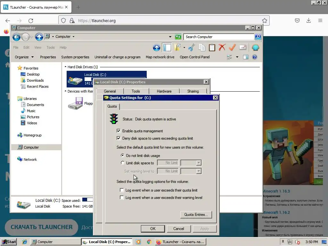Image resolution: width=328 pixels, height=246 pixels.
Task: Click Firefox Downloads arrow icon
Action: pos(308,20)
